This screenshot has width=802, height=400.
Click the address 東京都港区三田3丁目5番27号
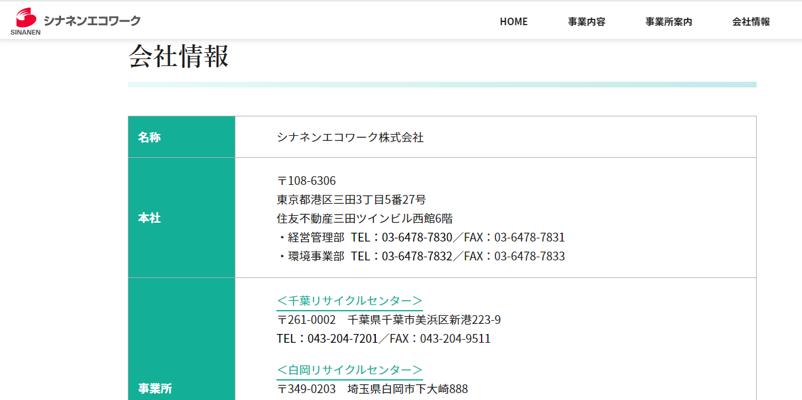tap(351, 200)
